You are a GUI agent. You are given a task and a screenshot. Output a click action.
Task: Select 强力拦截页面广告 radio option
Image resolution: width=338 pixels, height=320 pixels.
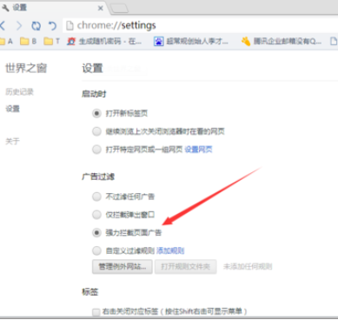point(96,232)
